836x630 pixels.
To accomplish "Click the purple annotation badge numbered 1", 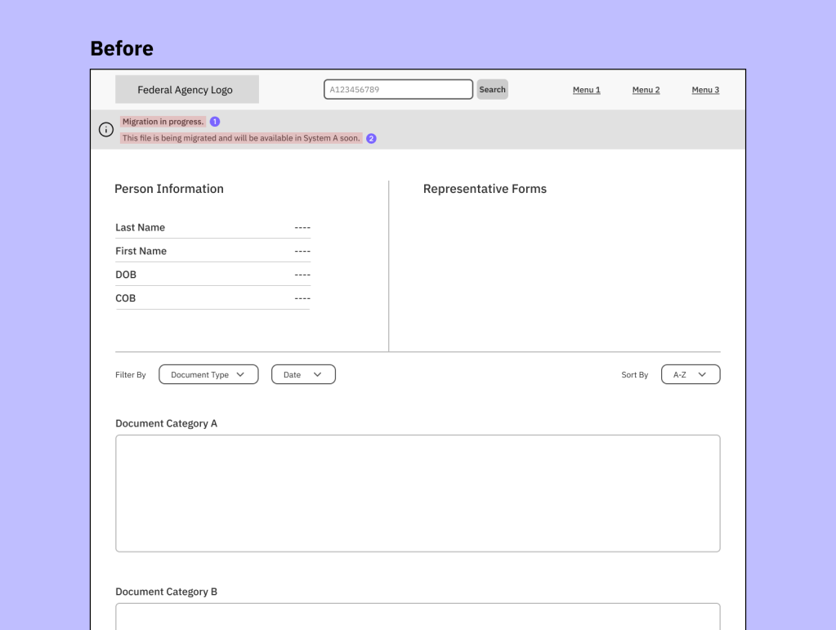I will [x=215, y=122].
